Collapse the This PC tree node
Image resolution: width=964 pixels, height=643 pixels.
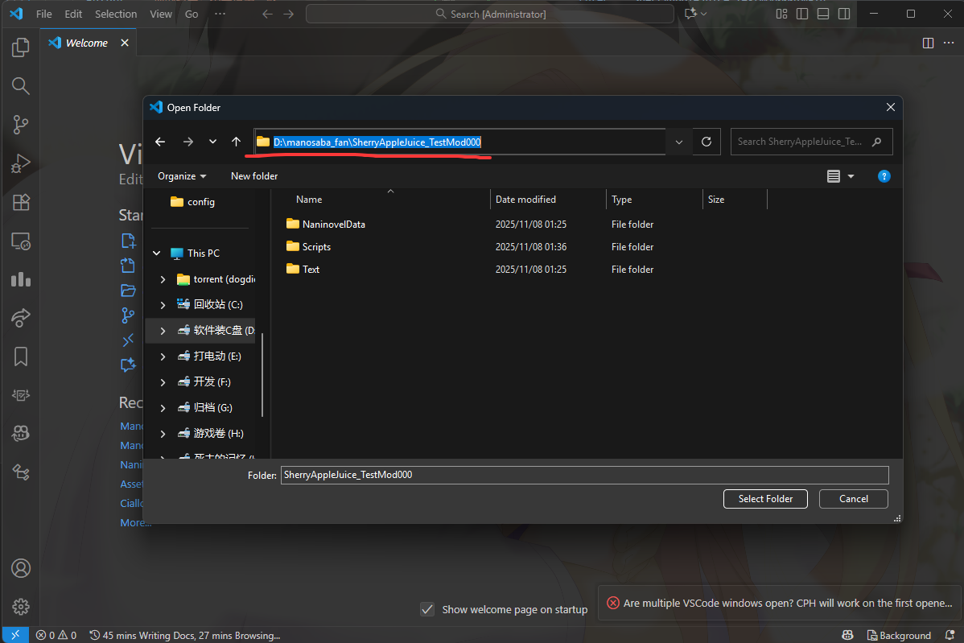point(157,253)
